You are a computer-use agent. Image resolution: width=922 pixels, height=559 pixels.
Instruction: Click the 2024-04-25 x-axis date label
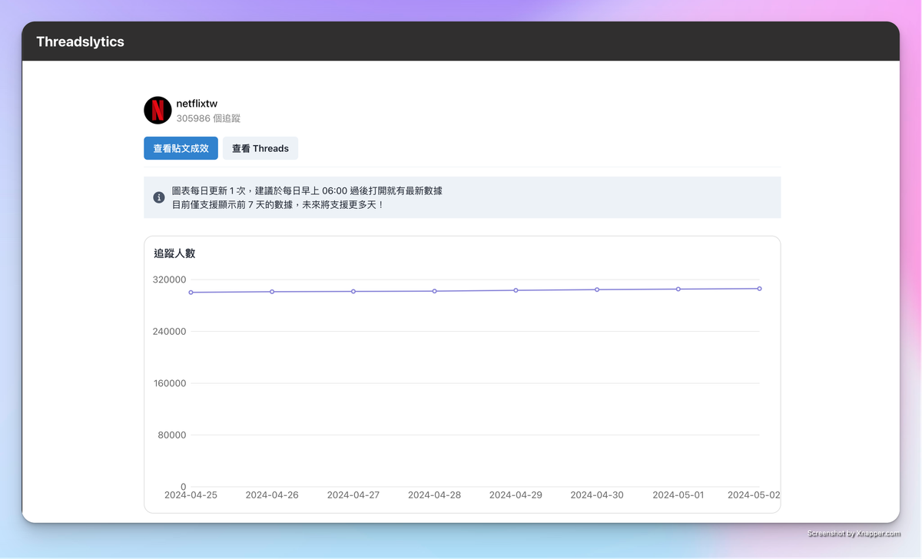(191, 495)
